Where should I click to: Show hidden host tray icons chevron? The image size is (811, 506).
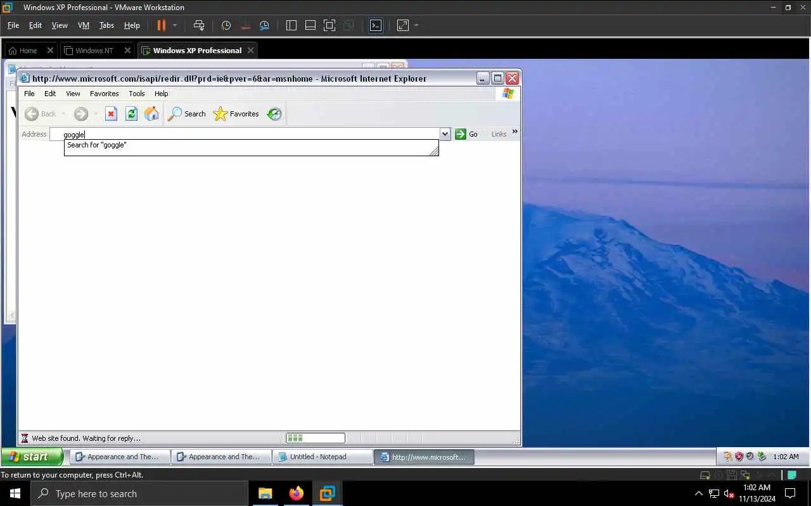click(699, 493)
